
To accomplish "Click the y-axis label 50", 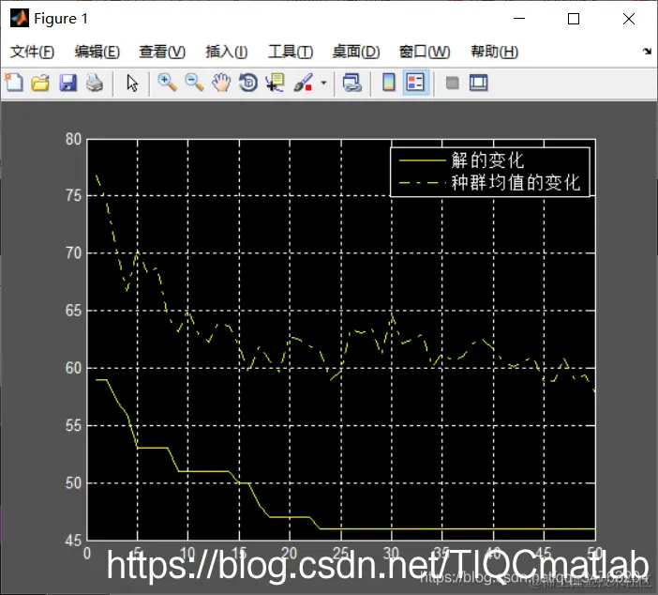I will coord(73,482).
